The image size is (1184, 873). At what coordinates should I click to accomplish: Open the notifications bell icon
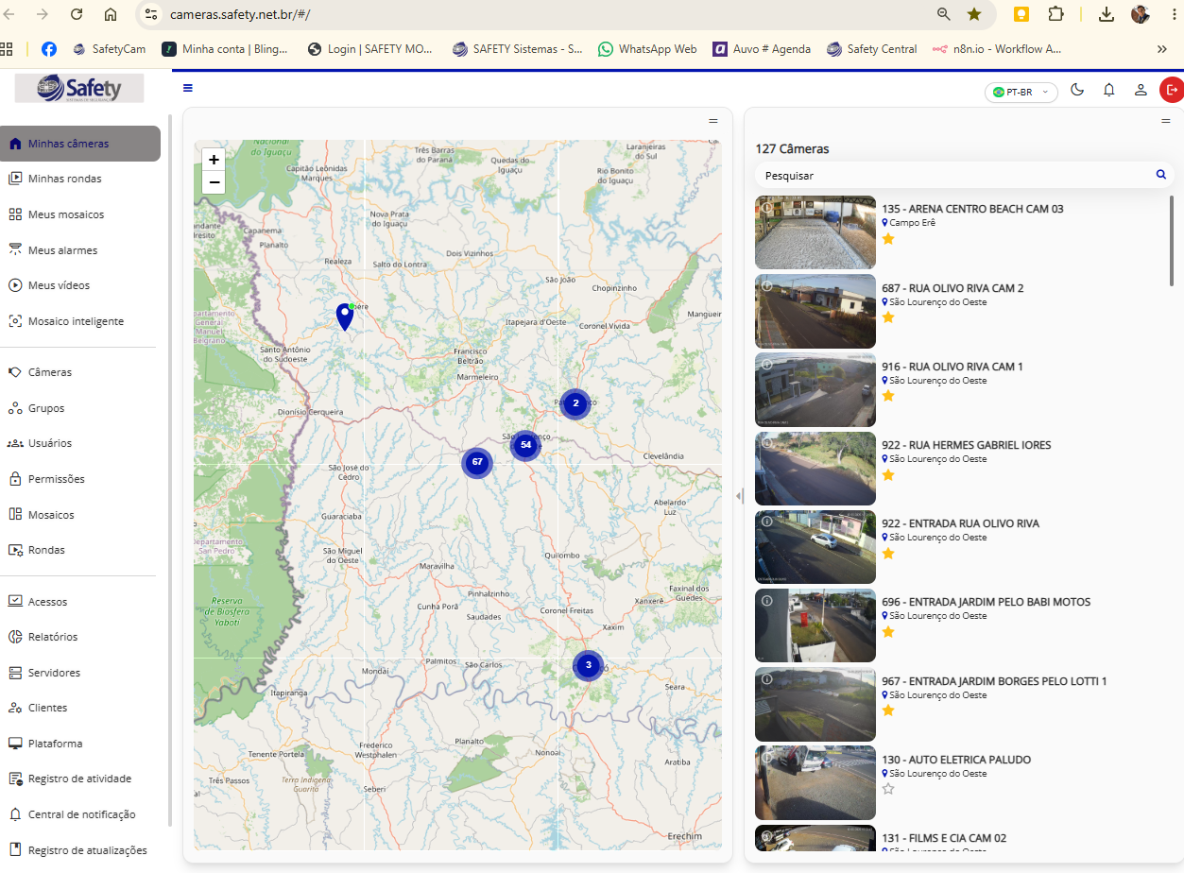point(1109,90)
